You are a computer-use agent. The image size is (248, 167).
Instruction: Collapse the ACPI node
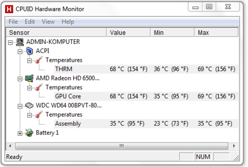pyautogui.click(x=20, y=51)
